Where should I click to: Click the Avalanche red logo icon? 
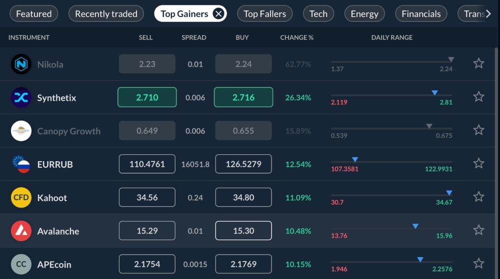[x=21, y=231]
